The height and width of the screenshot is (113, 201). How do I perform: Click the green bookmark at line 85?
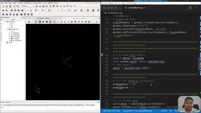pos(102,55)
